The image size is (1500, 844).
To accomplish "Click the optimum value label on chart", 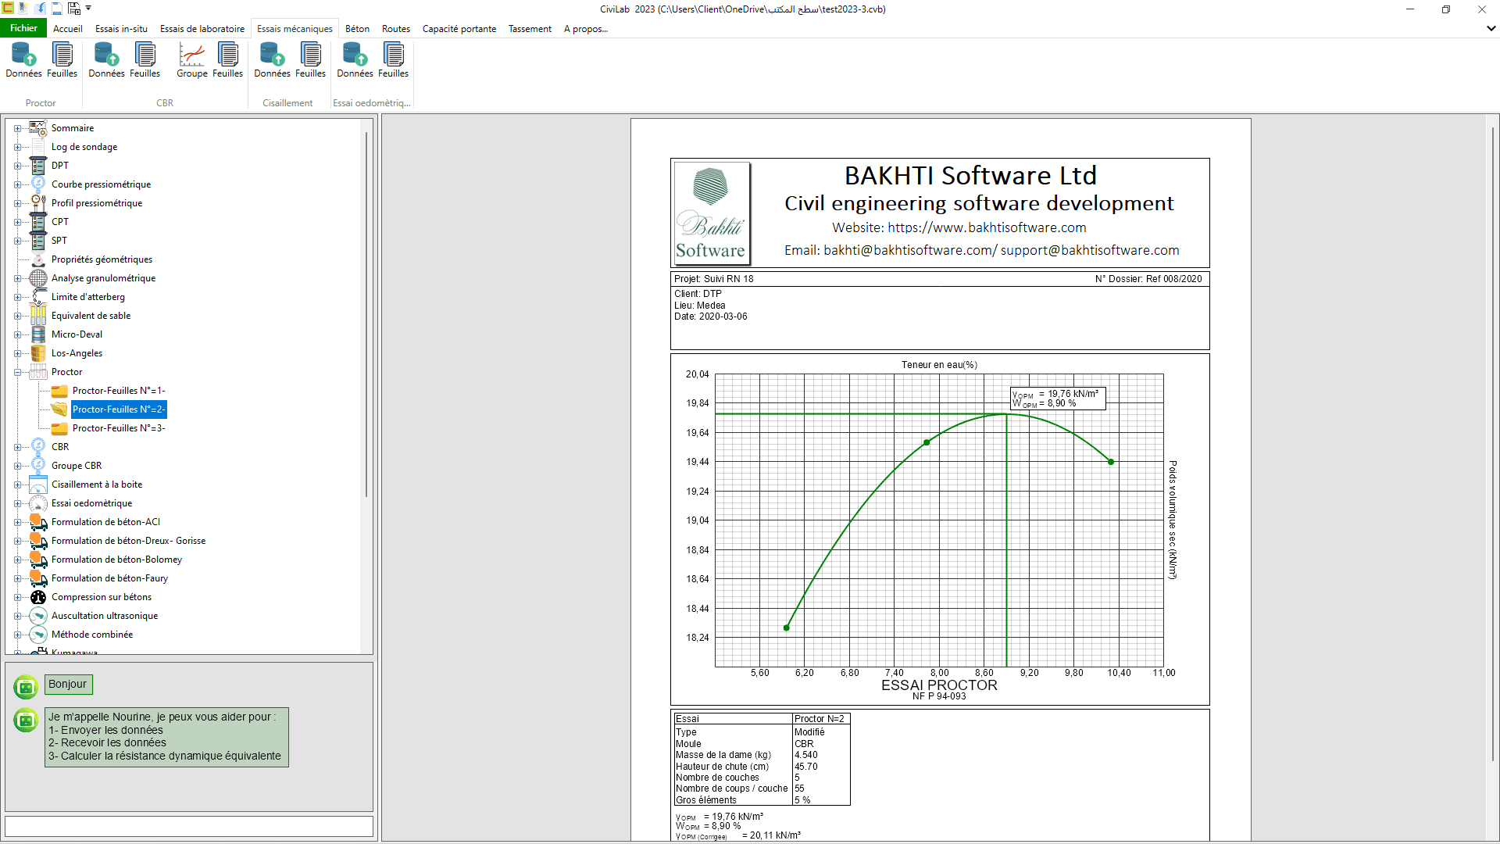I will pyautogui.click(x=1058, y=399).
